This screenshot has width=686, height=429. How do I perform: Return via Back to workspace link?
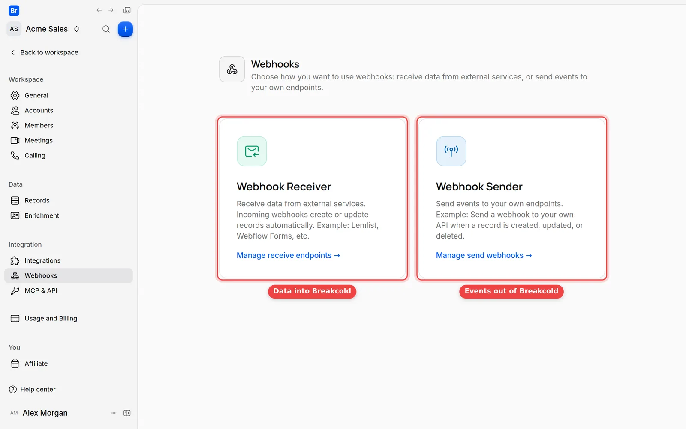tap(44, 52)
